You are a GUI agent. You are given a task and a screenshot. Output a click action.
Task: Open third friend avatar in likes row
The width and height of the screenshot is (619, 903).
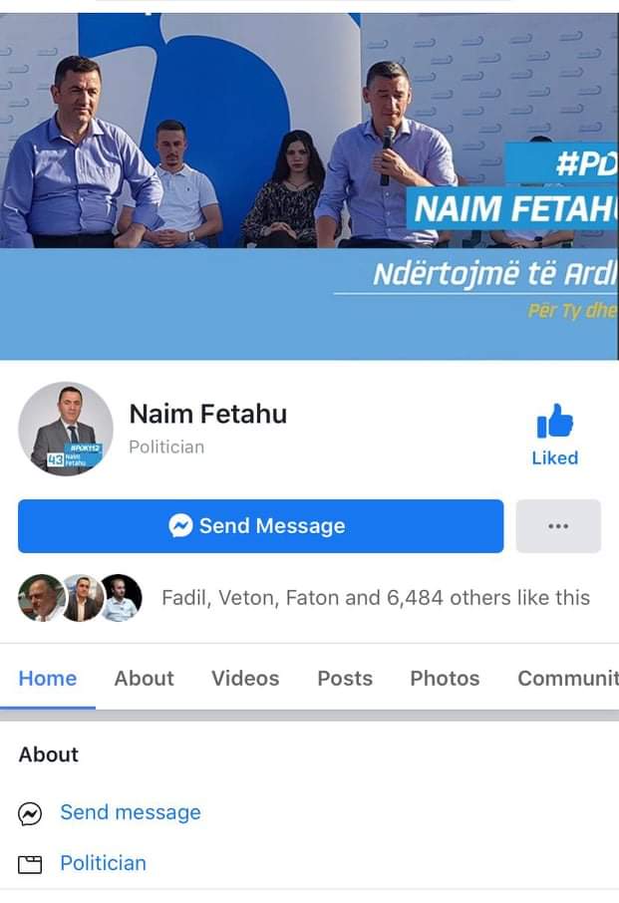(x=121, y=598)
